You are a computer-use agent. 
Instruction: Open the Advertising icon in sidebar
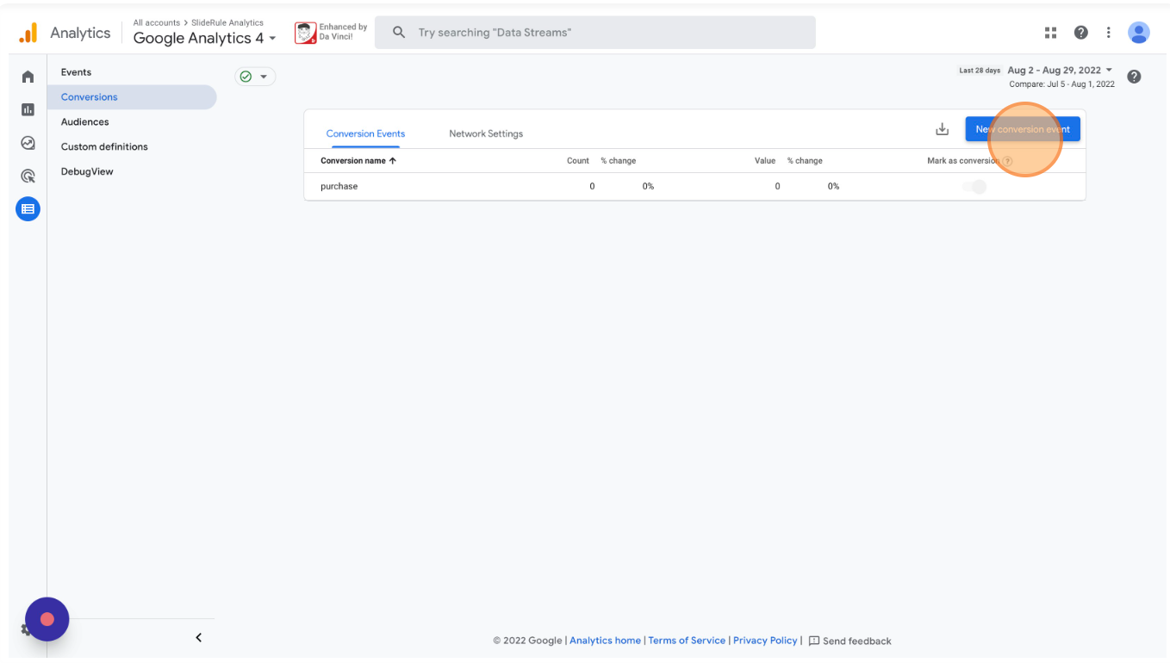[28, 176]
